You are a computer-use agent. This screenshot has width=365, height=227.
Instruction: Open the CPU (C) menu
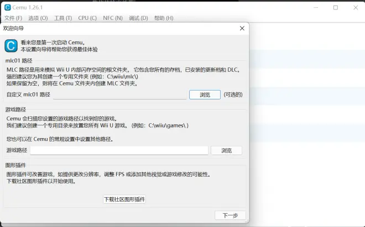(87, 18)
